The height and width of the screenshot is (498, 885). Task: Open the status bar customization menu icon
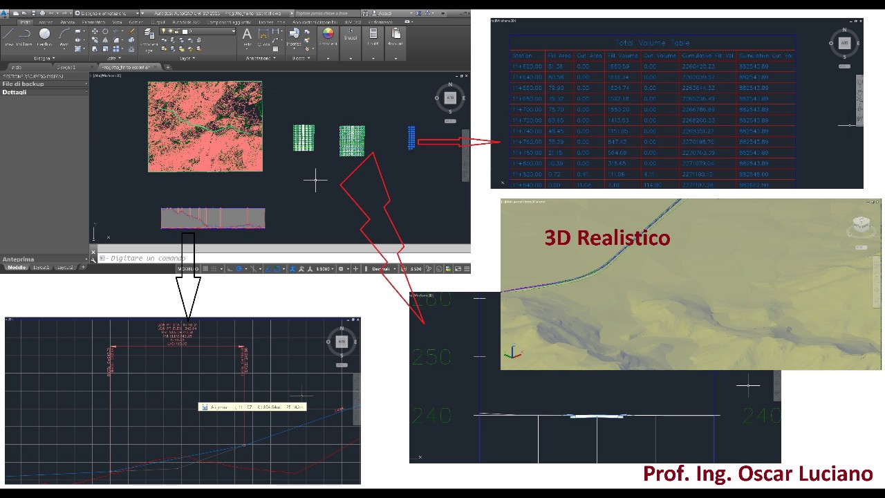467,269
